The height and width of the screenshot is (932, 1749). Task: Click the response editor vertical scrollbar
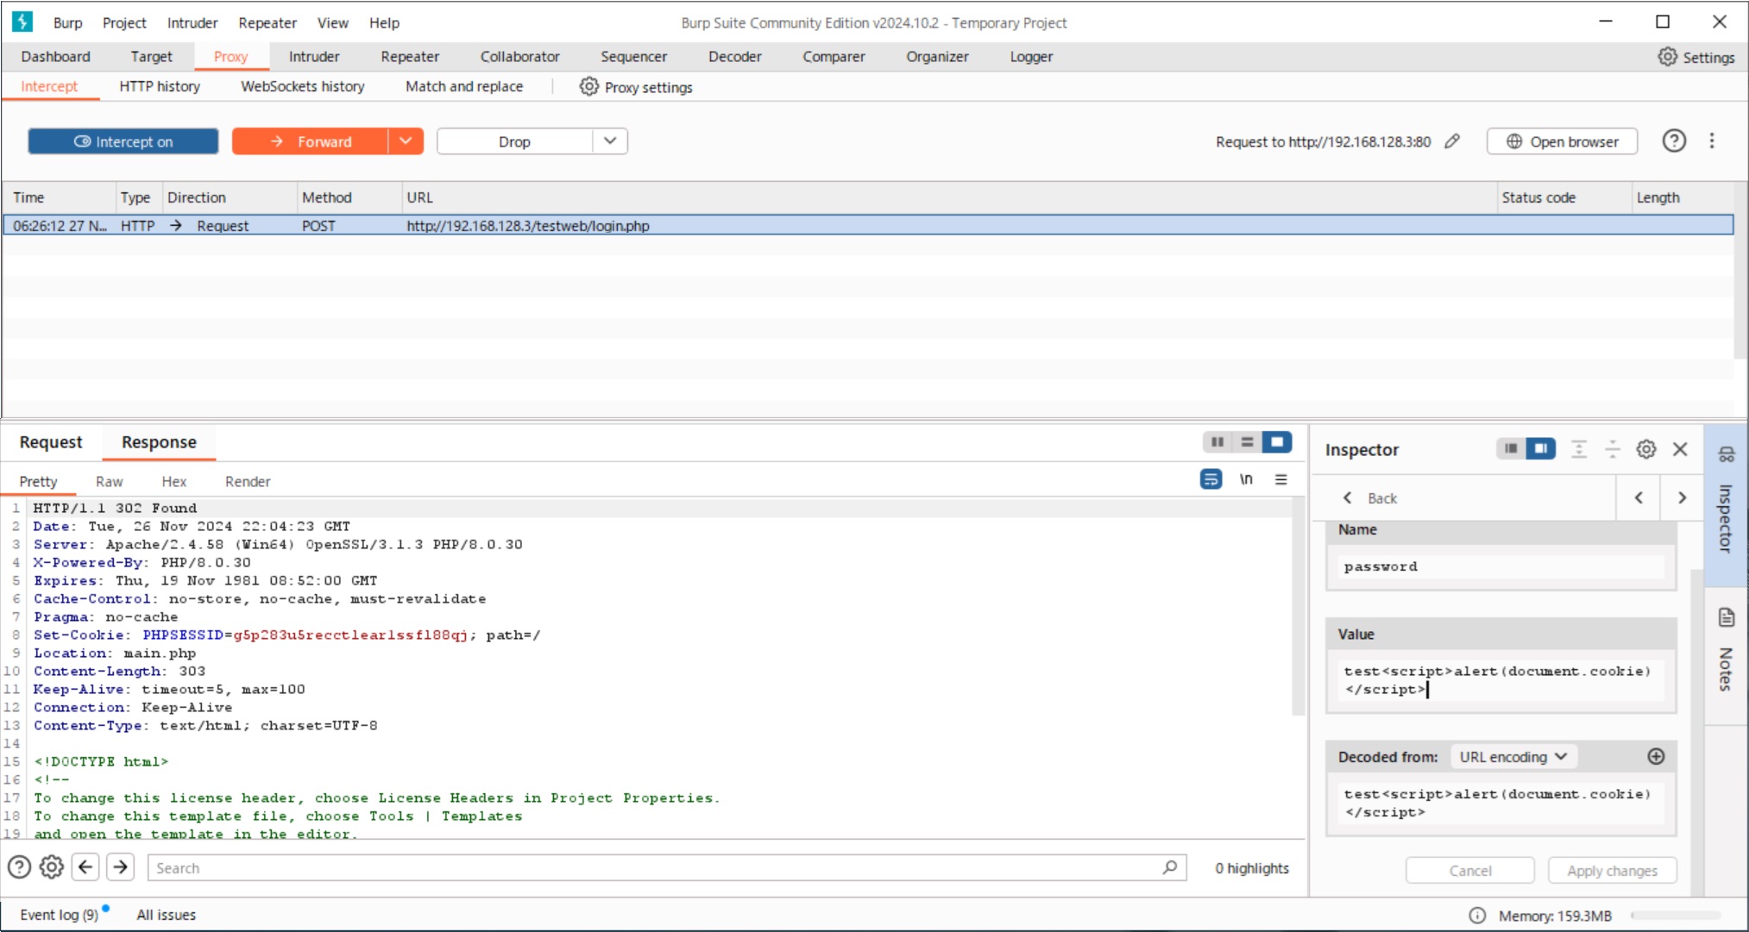coord(1299,607)
